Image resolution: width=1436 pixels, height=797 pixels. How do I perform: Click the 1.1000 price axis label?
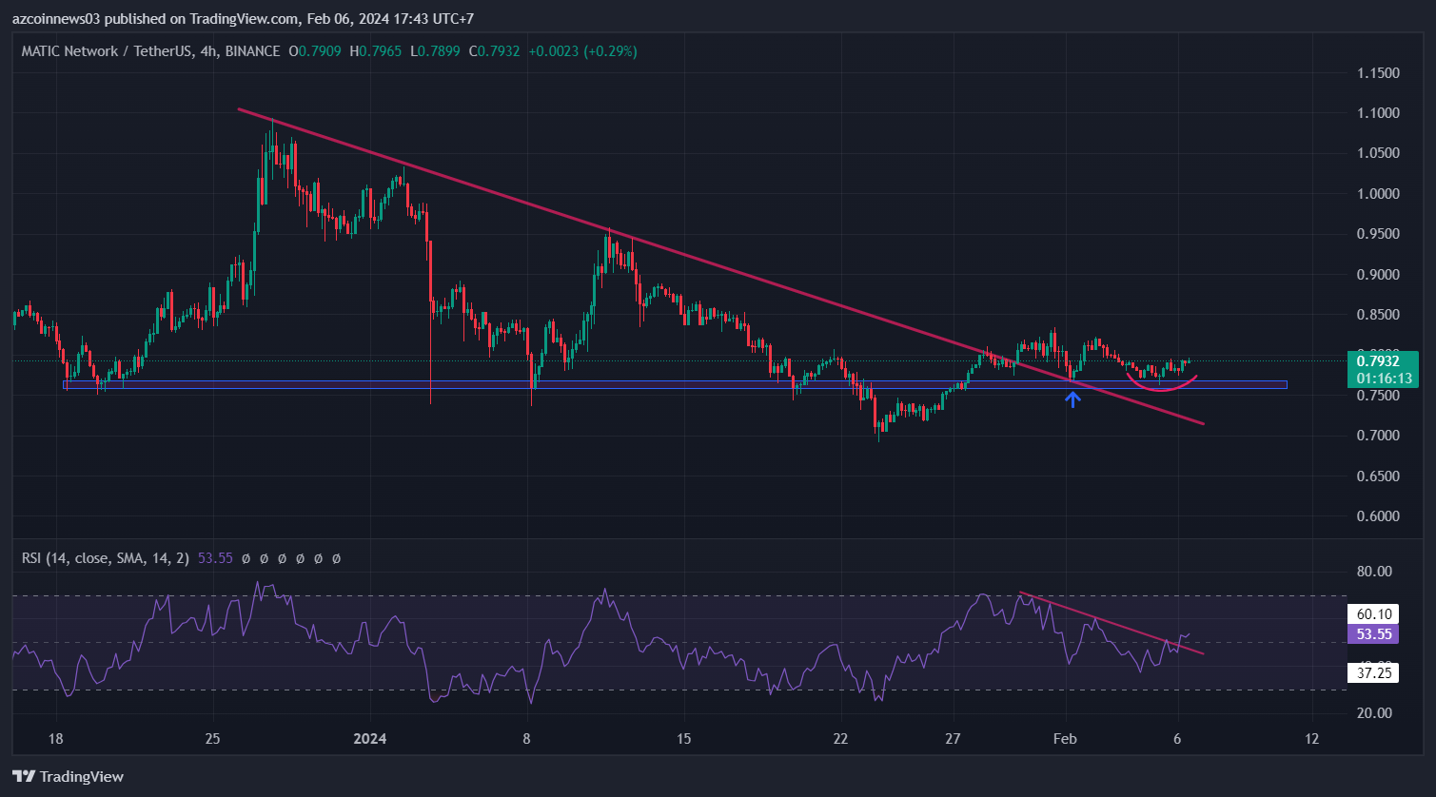click(1376, 113)
